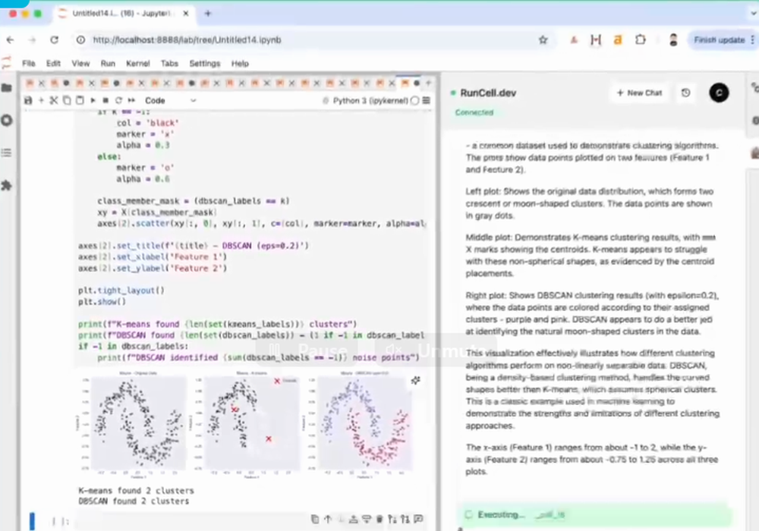This screenshot has width=759, height=531.
Task: Open the Kernel menu
Action: tap(138, 64)
